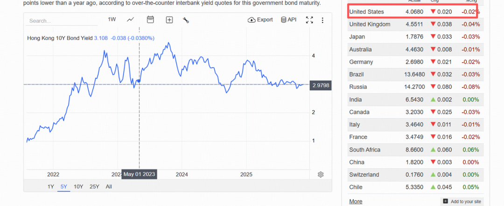This screenshot has height=206, width=504.
Task: Click the chart Search input field
Action: (x=51, y=21)
